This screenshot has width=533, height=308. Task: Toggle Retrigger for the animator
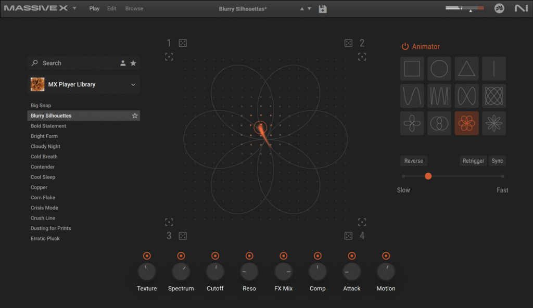473,161
